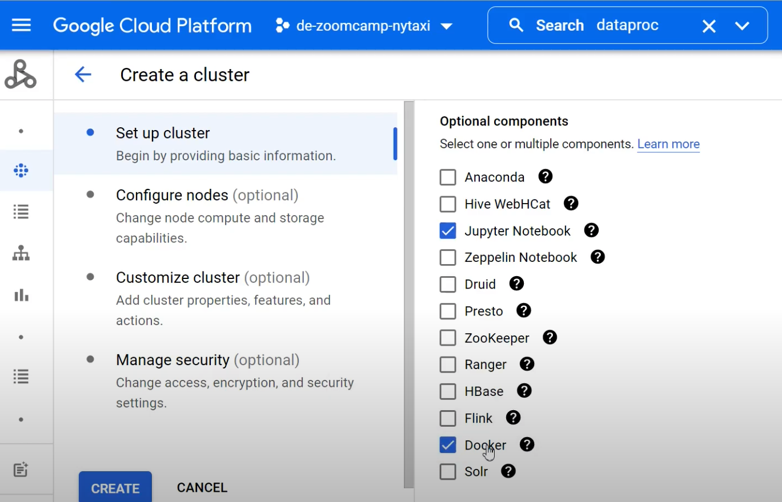Enable the Zeppelin Notebook checkbox
Image resolution: width=782 pixels, height=502 pixels.
[x=448, y=258]
